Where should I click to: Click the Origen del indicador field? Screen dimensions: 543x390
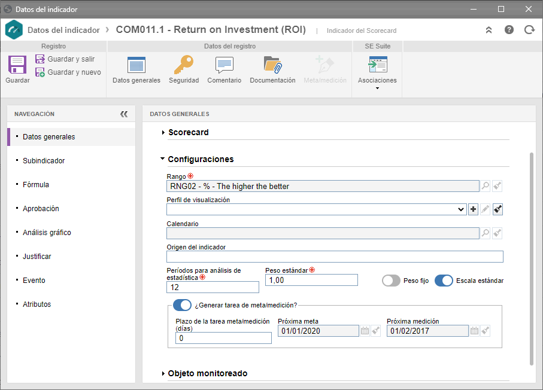pos(335,257)
